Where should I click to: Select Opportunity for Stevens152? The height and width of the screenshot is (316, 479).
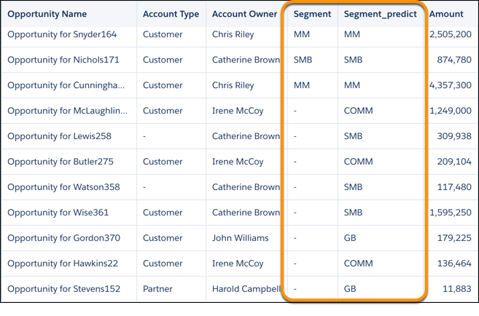click(64, 289)
